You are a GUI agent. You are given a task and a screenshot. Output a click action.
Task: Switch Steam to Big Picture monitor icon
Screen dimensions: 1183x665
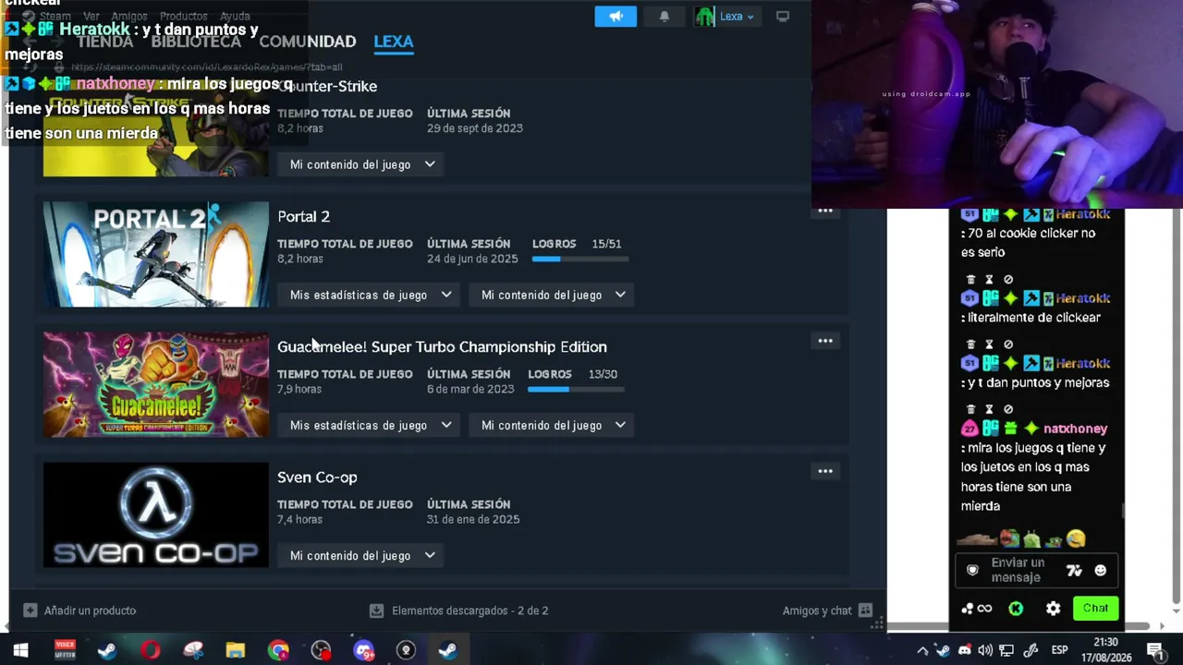(783, 17)
